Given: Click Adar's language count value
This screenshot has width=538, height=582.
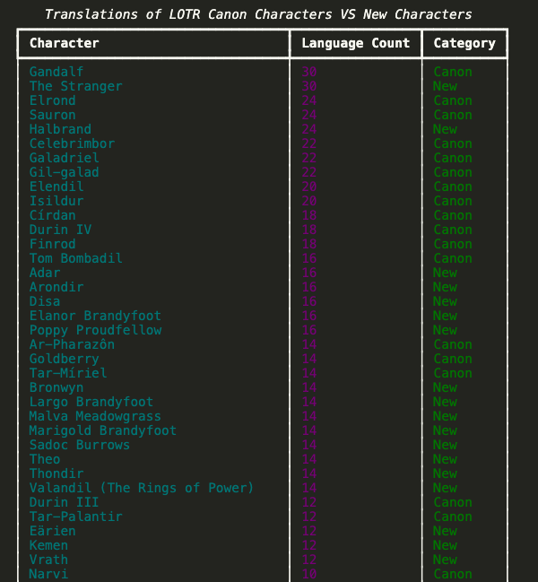Looking at the screenshot, I should [x=309, y=273].
